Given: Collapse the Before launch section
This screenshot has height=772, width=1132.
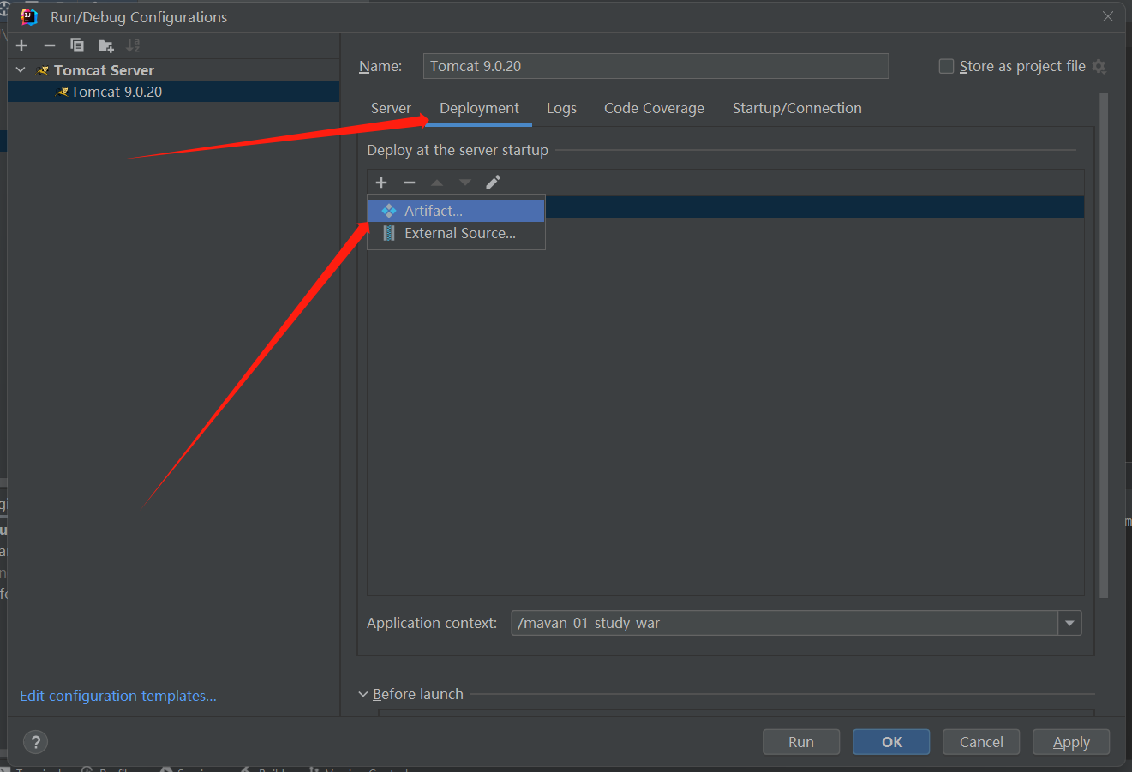Looking at the screenshot, I should (x=363, y=694).
